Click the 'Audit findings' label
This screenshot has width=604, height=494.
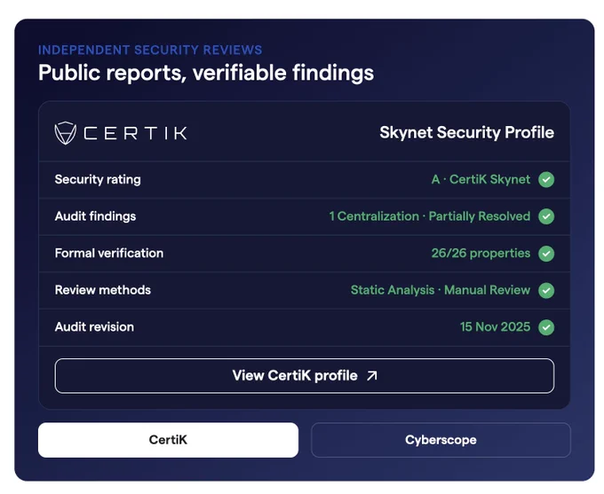pos(95,216)
